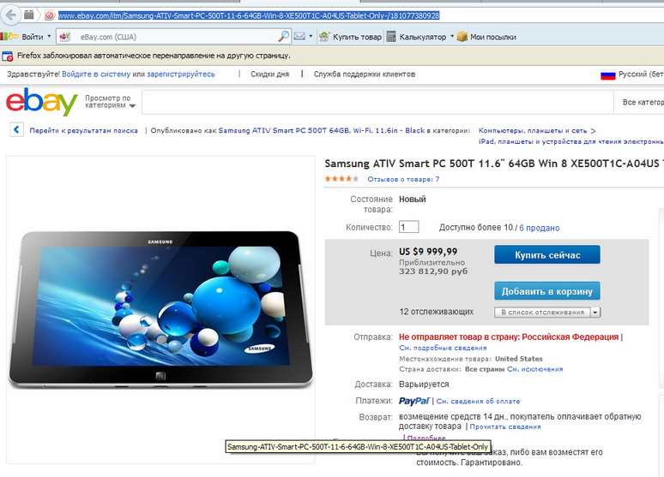
Task: Click the back chevron to search results
Action: [16, 129]
